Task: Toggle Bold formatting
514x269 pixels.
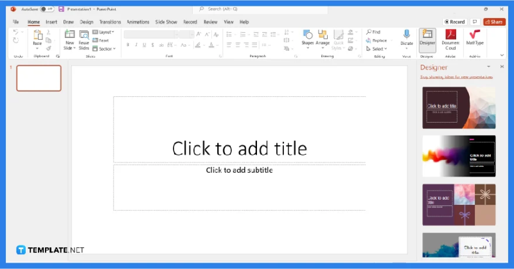Action: (128, 45)
